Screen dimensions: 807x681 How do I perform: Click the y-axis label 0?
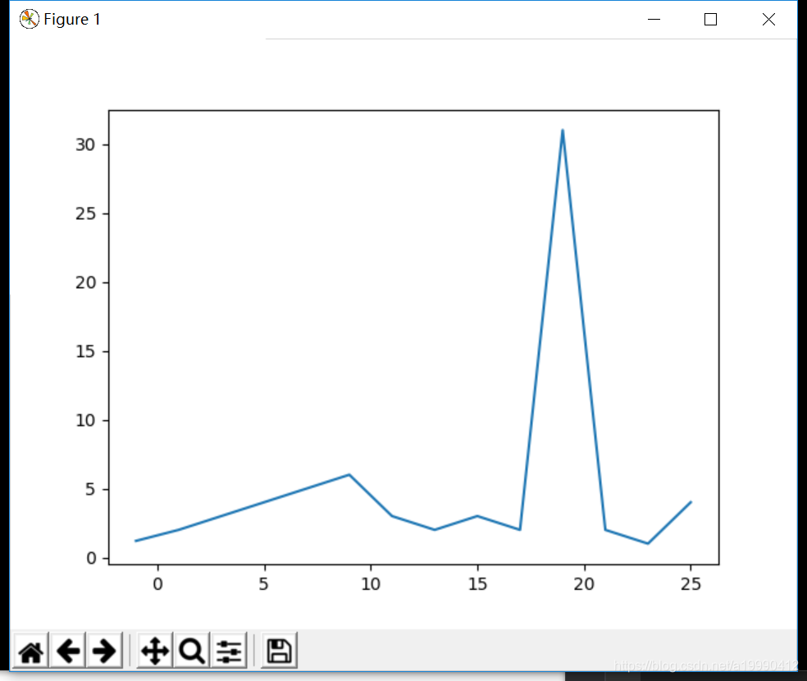[x=91, y=559]
